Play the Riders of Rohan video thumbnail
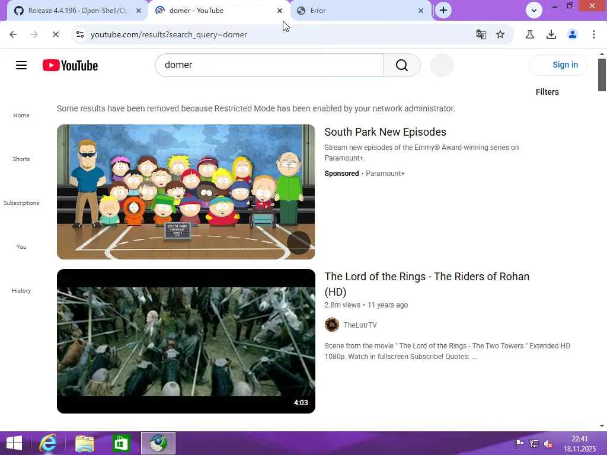 click(x=186, y=341)
